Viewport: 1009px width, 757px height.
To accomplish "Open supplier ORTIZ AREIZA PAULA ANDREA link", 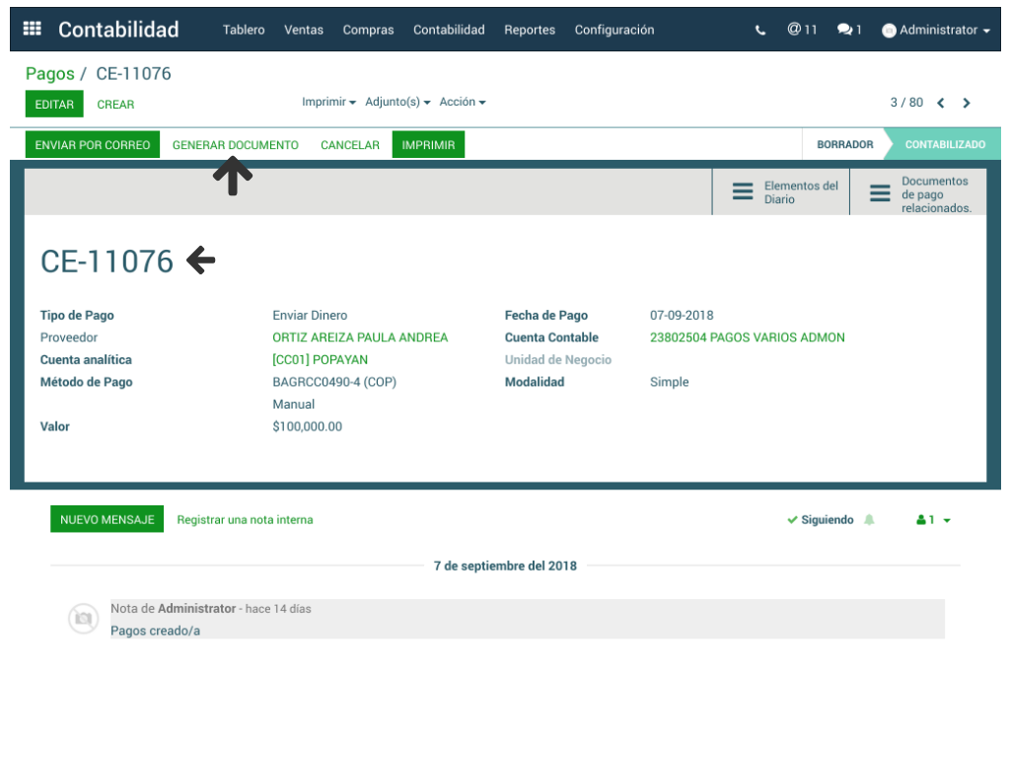I will (x=360, y=338).
